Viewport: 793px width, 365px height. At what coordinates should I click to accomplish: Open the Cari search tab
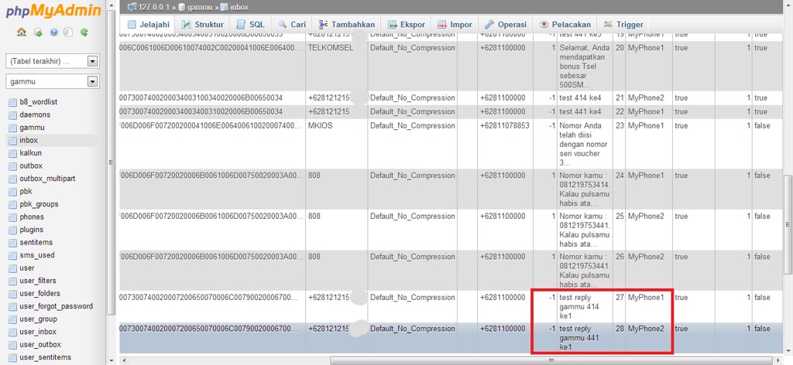pyautogui.click(x=292, y=24)
